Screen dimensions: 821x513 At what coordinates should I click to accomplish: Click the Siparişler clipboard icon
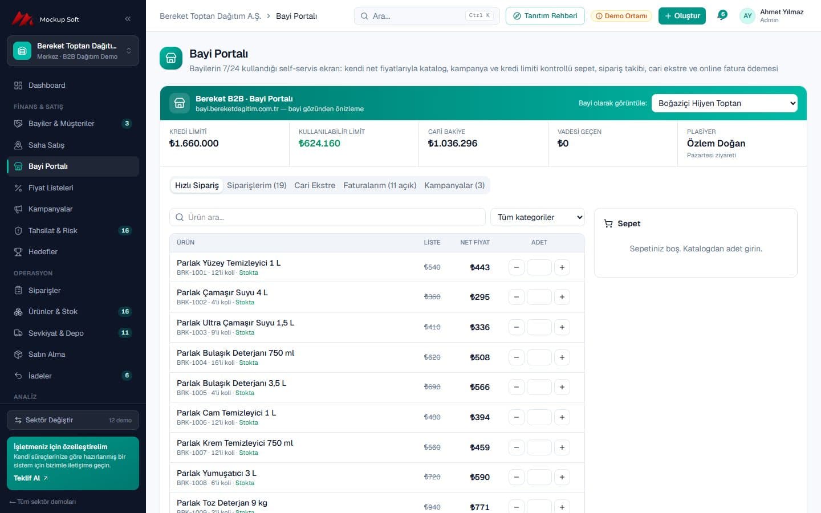[x=18, y=291]
